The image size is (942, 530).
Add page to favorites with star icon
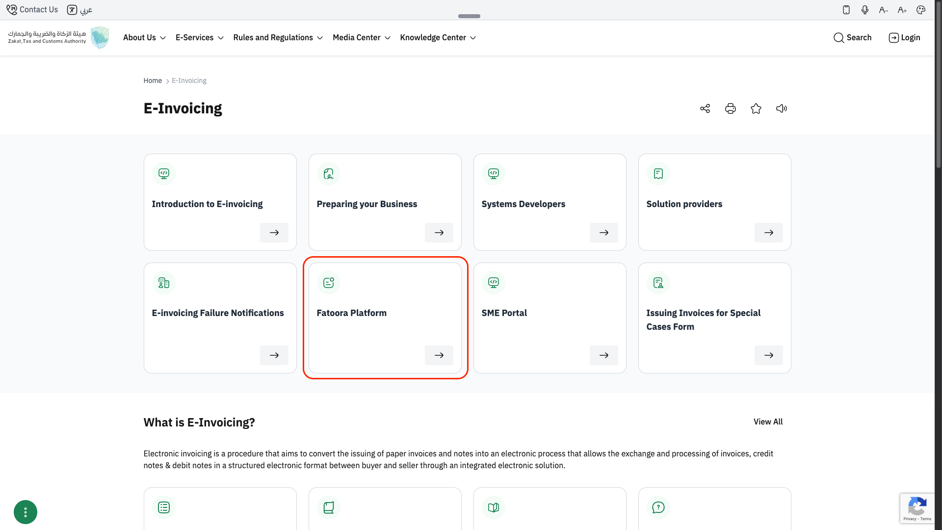point(756,108)
